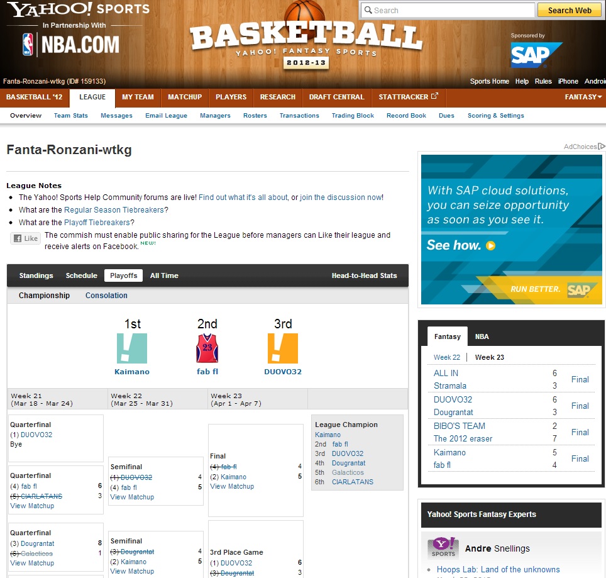The image size is (606, 578).
Task: Show Week 22 fantasy scores
Action: pyautogui.click(x=446, y=357)
